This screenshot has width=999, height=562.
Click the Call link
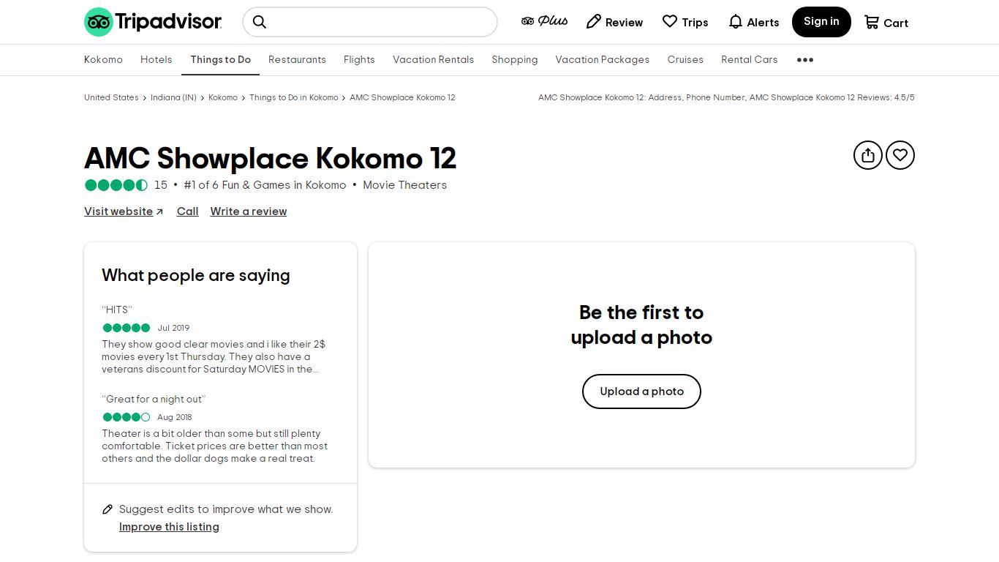coord(187,211)
